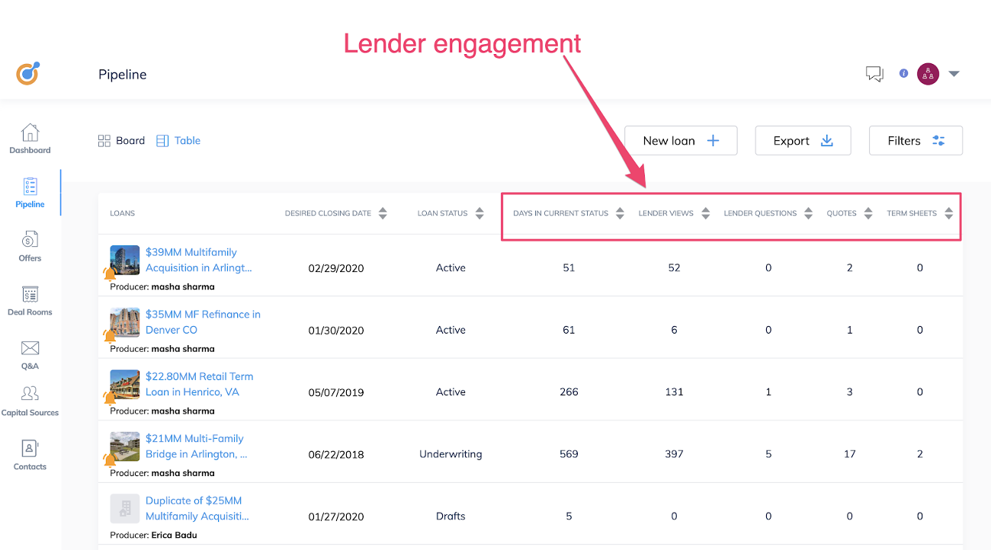
Task: Open $39MM Multifamily Acquisition loan link
Action: tap(198, 260)
